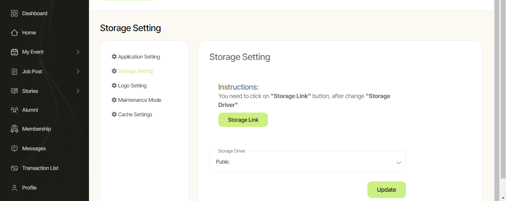
Task: Click the Profile person icon
Action: click(x=14, y=188)
